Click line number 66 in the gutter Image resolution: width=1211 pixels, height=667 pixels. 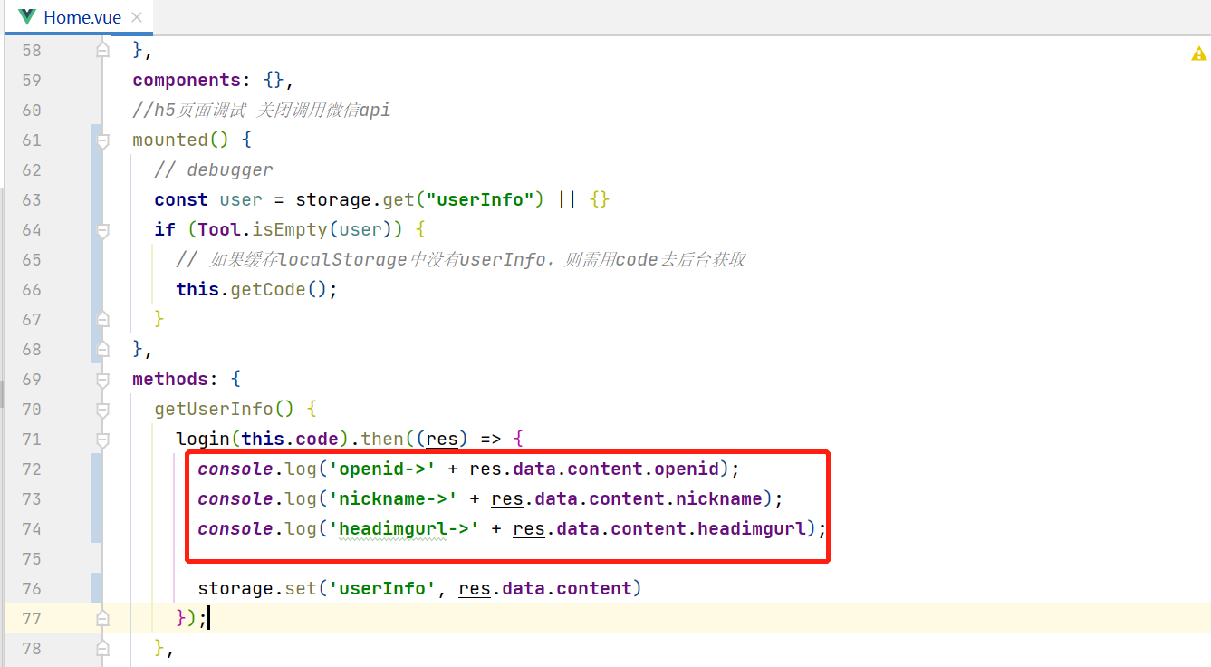point(32,289)
